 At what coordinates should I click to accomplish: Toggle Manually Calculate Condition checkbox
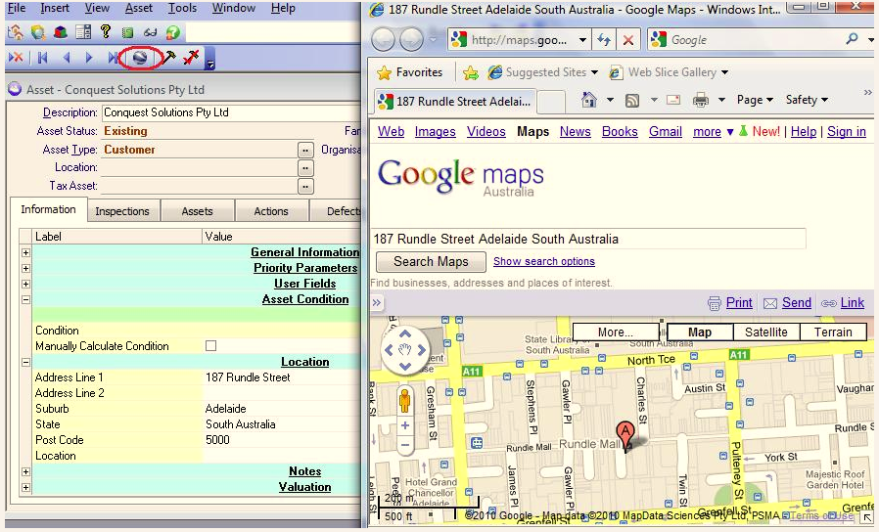210,346
